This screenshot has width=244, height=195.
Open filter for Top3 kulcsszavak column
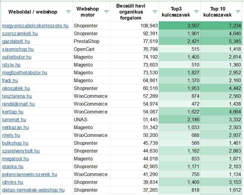(x=196, y=12)
